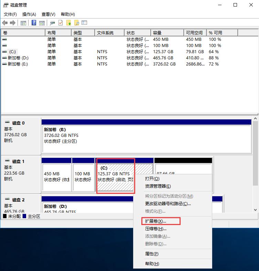Click NTFS file system cell for C: row
This screenshot has height=271, width=259.
[102, 52]
